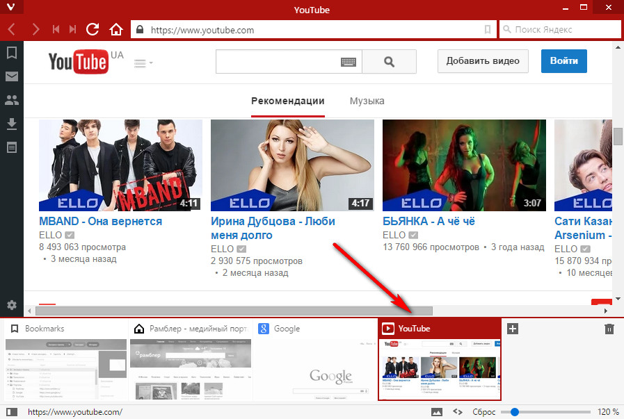
Task: Click the page zoom slider
Action: 545,412
